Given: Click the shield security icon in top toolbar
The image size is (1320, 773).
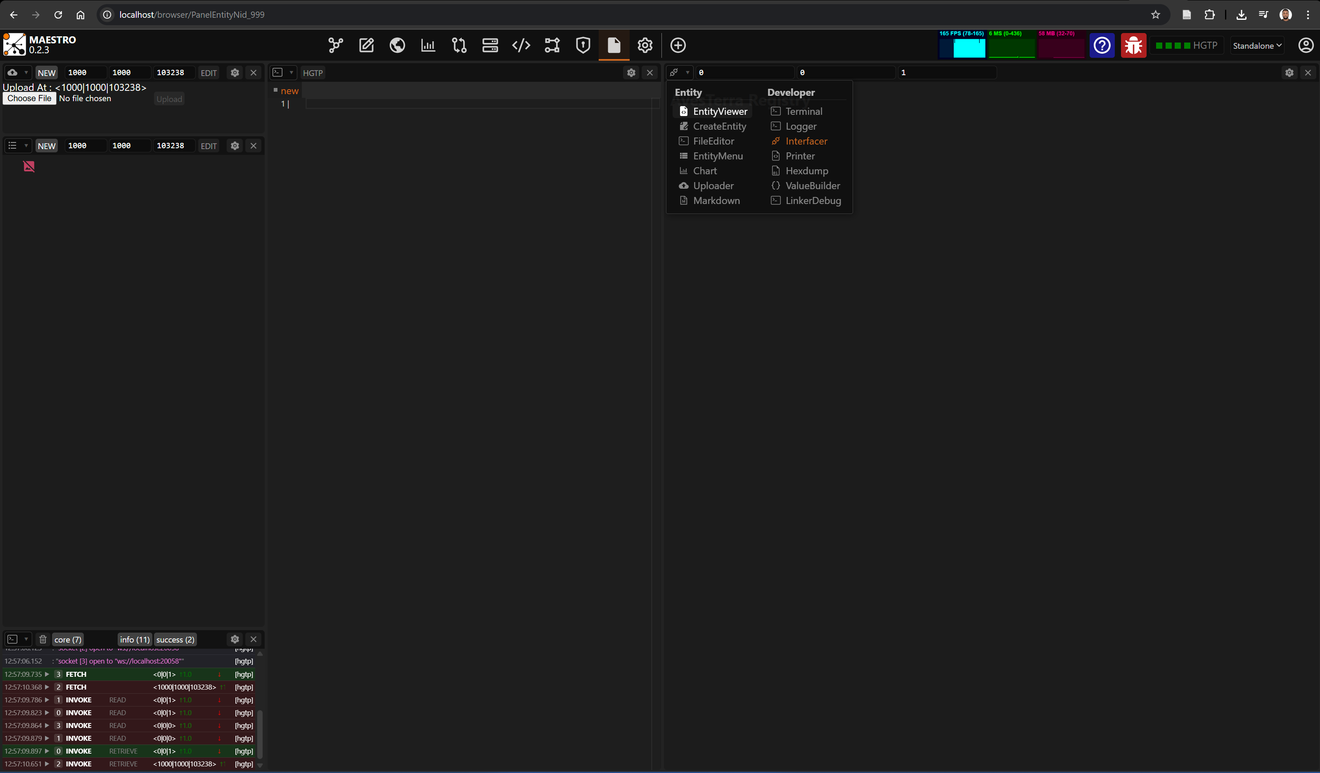Looking at the screenshot, I should [583, 45].
